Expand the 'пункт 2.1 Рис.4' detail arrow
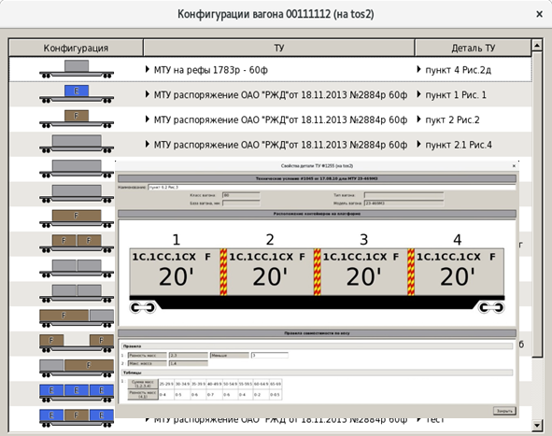The width and height of the screenshot is (552, 436). pyautogui.click(x=419, y=145)
